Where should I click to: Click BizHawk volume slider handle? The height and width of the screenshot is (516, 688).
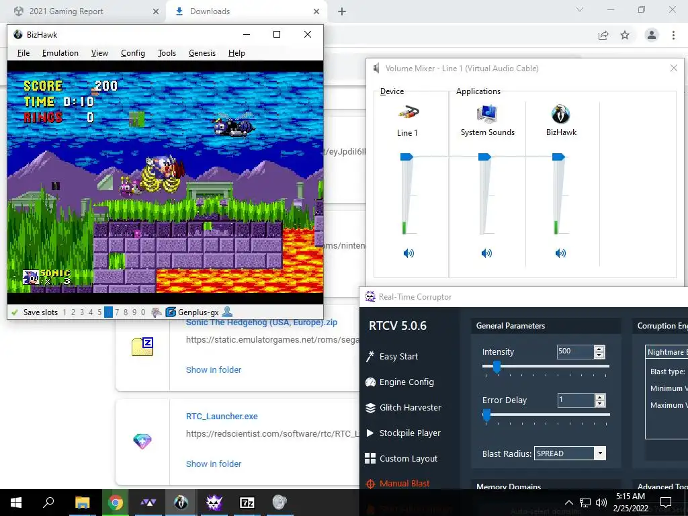coord(558,157)
